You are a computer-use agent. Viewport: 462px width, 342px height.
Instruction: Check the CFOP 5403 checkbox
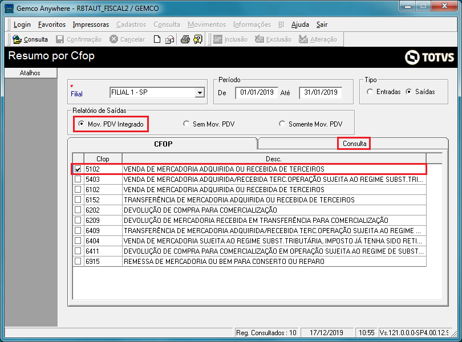point(78,179)
